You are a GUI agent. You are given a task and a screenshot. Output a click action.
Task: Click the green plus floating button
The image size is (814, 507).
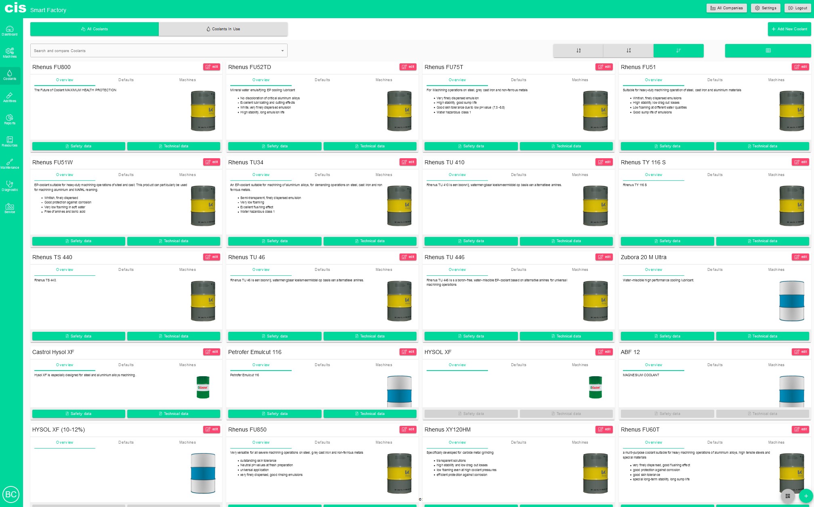click(806, 496)
